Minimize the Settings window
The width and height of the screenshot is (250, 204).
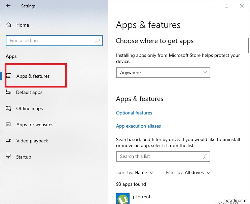click(x=211, y=6)
